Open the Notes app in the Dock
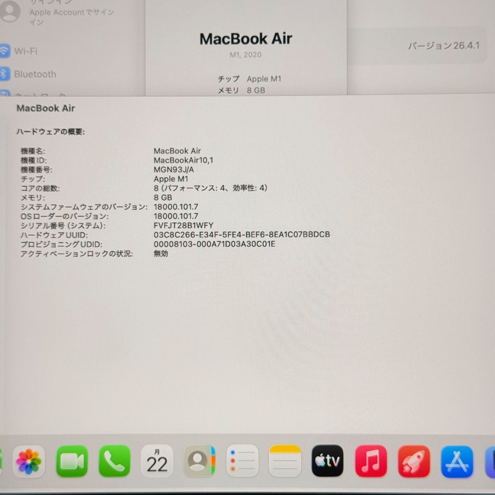495x495 pixels. [x=285, y=461]
